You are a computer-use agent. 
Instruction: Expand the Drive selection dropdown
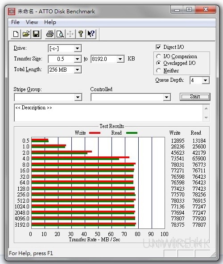[78, 48]
